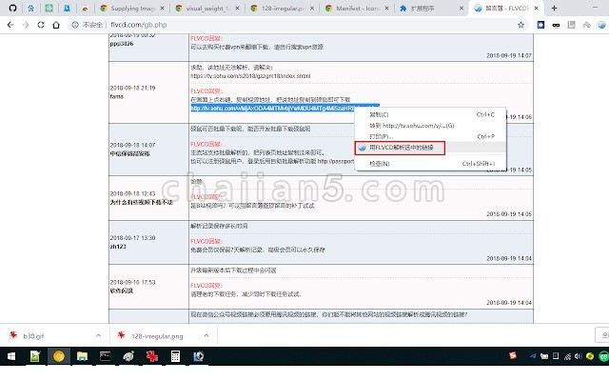This screenshot has height=381, width=609.
Task: Select 用FLVCD解析选中的链接 menu entry
Action: click(430, 148)
